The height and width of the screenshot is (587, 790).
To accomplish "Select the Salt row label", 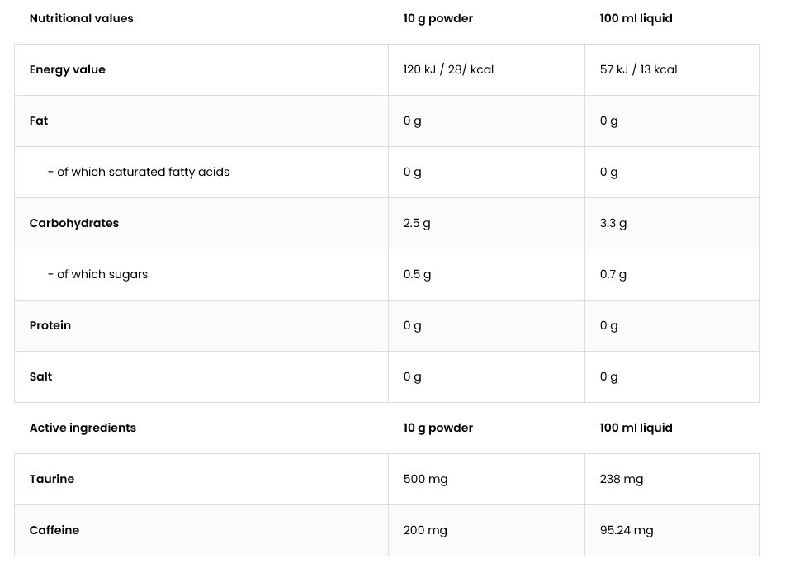I will tap(40, 377).
